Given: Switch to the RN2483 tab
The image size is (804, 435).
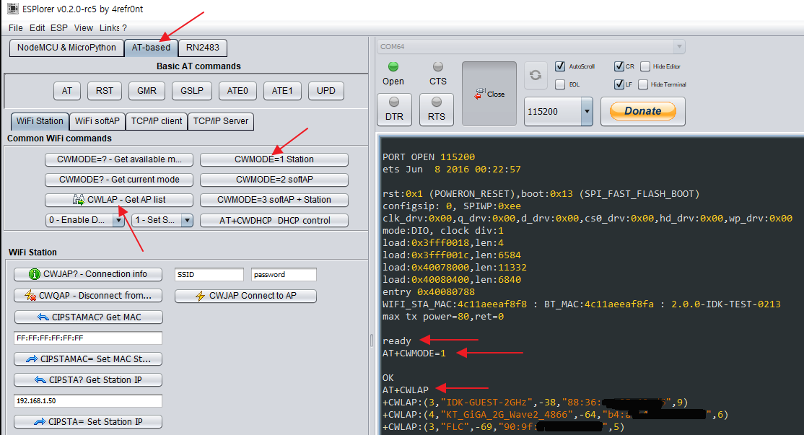Looking at the screenshot, I should point(203,48).
